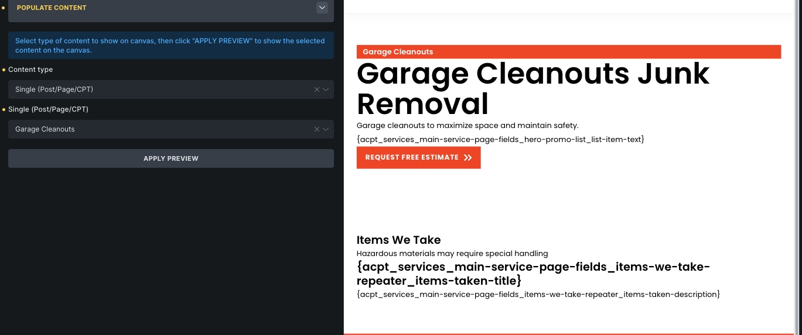Screen dimensions: 802x335
Task: Click the double-arrow icon on the estimate button
Action: [x=467, y=157]
